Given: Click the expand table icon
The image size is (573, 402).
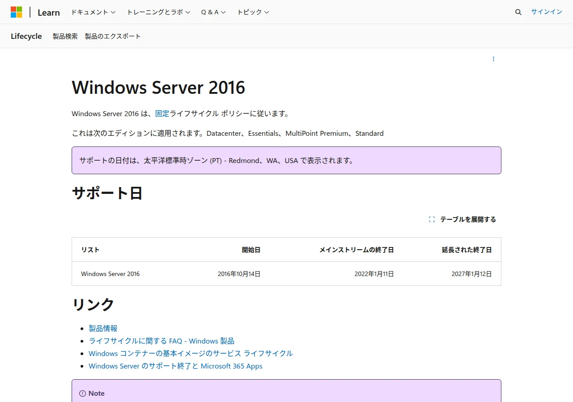Looking at the screenshot, I should tap(432, 219).
